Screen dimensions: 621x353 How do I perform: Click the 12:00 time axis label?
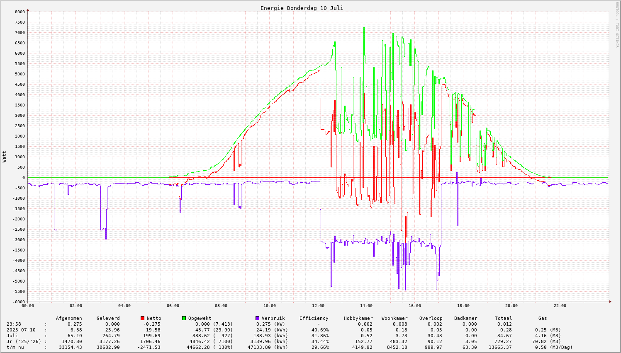click(318, 306)
